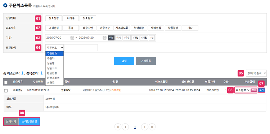Select 예금주 option in dropdown list
This screenshot has width=270, height=134.
pos(55,83)
